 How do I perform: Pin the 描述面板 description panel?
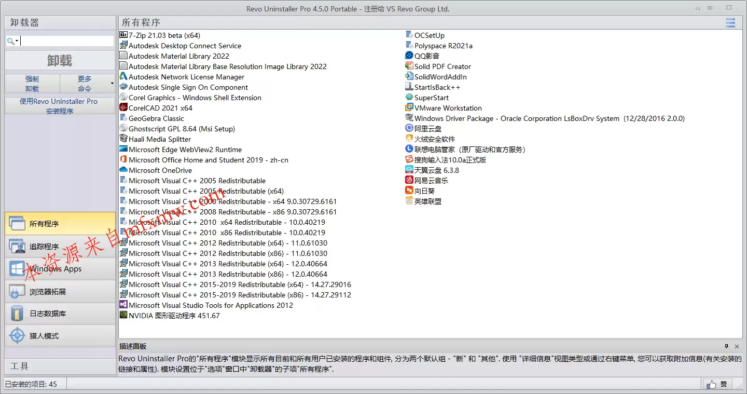point(726,346)
